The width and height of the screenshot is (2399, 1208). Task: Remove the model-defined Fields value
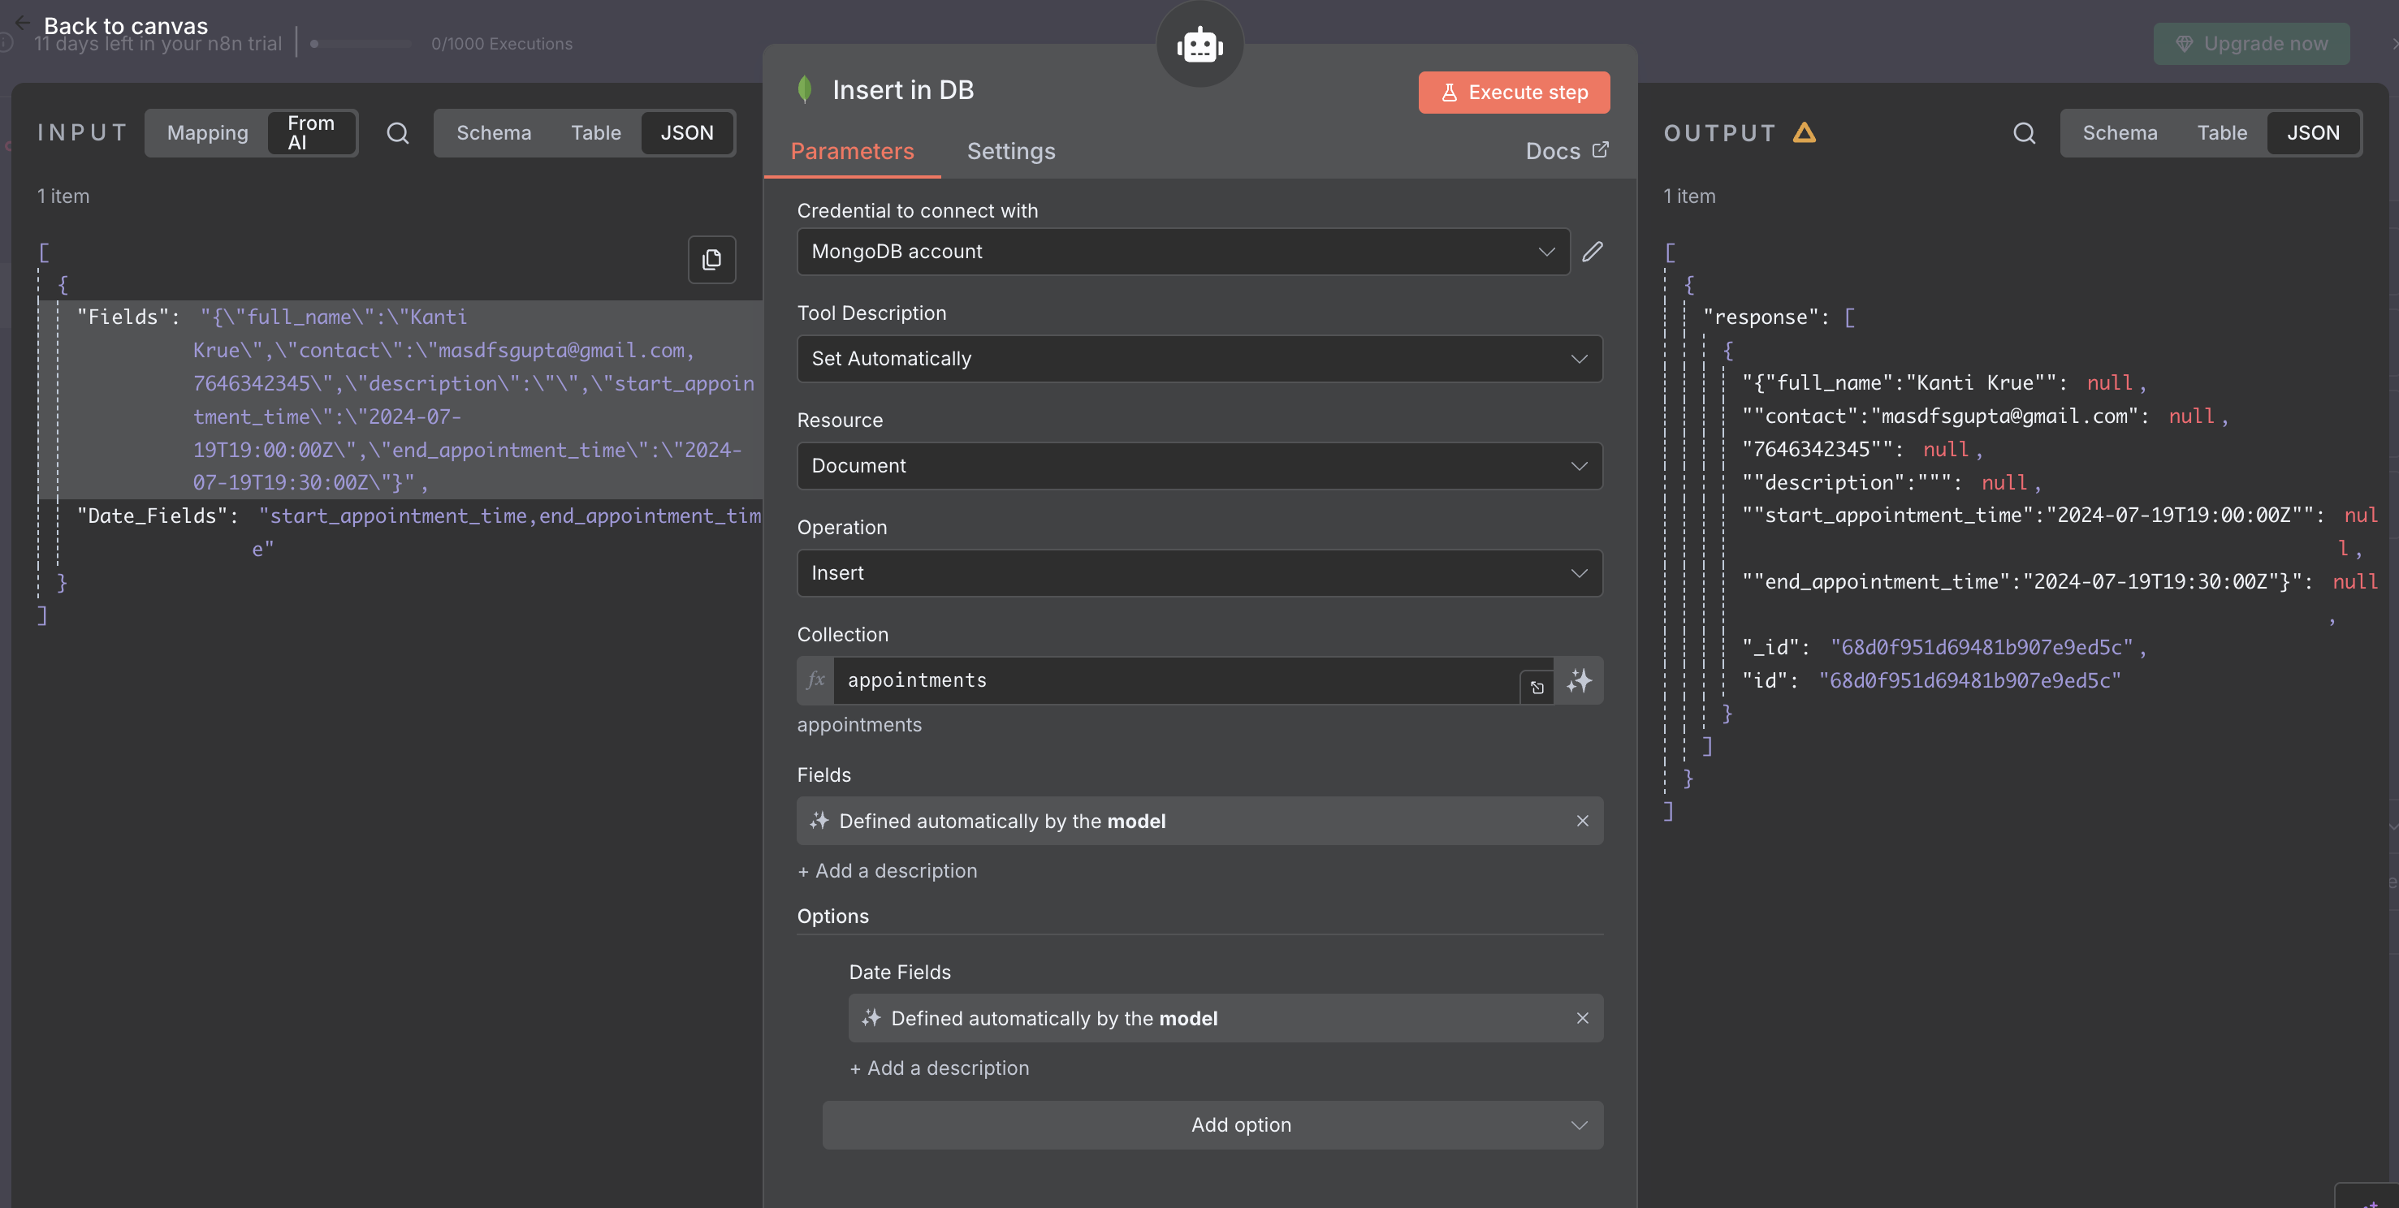tap(1582, 821)
